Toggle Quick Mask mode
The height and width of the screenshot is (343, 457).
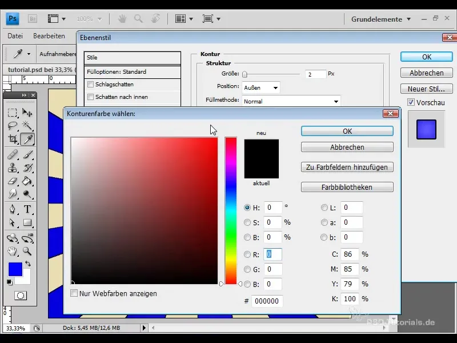tap(21, 296)
